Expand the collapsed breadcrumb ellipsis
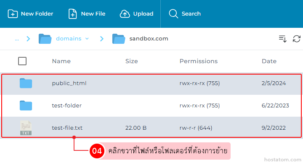Viewport: 303px width, 163px height. pyautogui.click(x=17, y=39)
